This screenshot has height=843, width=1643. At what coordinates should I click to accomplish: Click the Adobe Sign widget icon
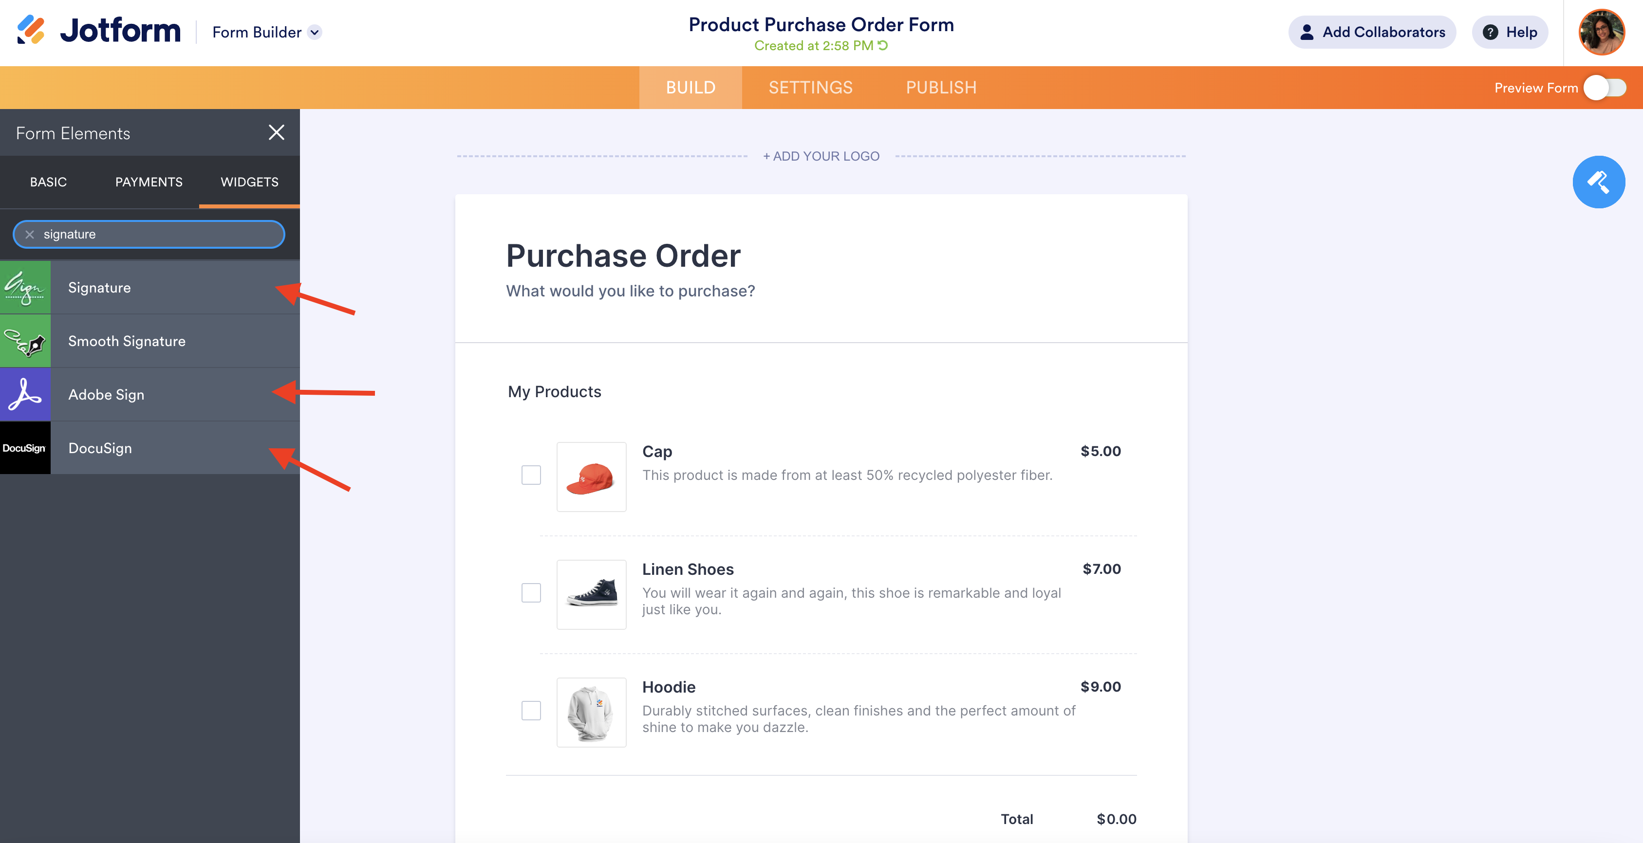point(25,395)
